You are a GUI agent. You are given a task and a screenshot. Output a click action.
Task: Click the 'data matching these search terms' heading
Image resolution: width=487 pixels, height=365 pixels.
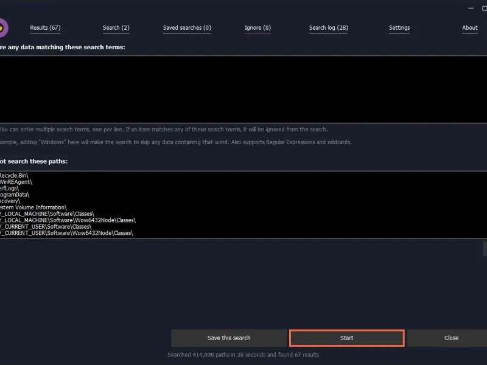(63, 47)
